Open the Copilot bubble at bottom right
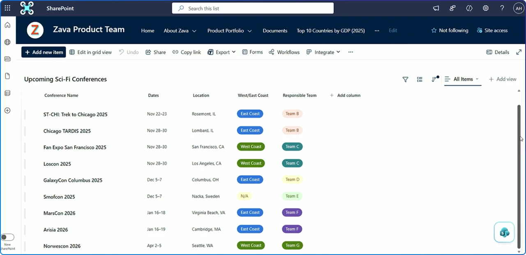526x255 pixels. coord(504,232)
